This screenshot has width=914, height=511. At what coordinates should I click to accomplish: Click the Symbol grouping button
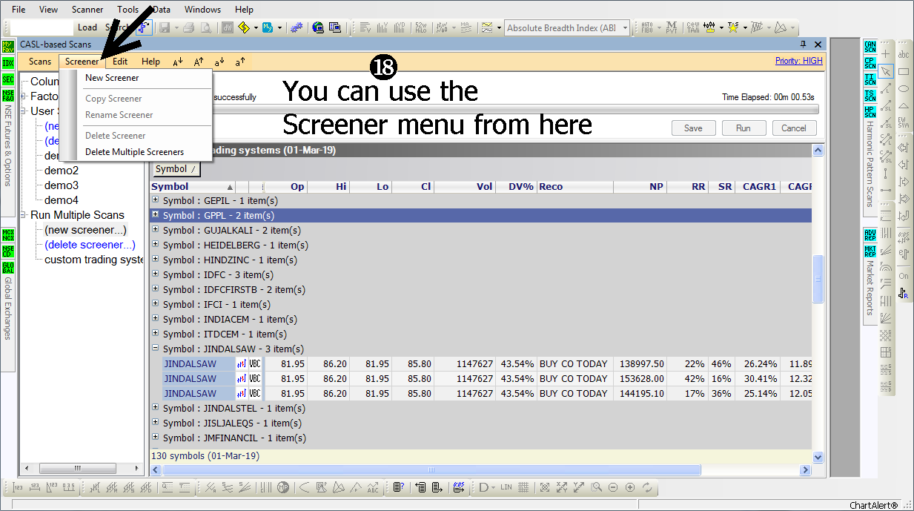click(177, 169)
